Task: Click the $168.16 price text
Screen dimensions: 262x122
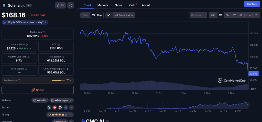Action: (14, 15)
